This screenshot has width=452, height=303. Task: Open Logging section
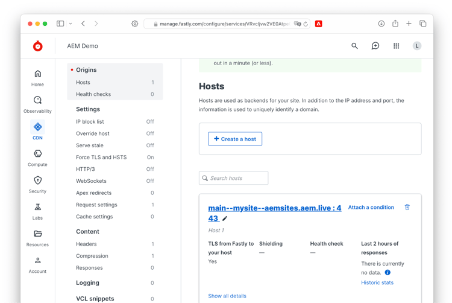coord(115,283)
